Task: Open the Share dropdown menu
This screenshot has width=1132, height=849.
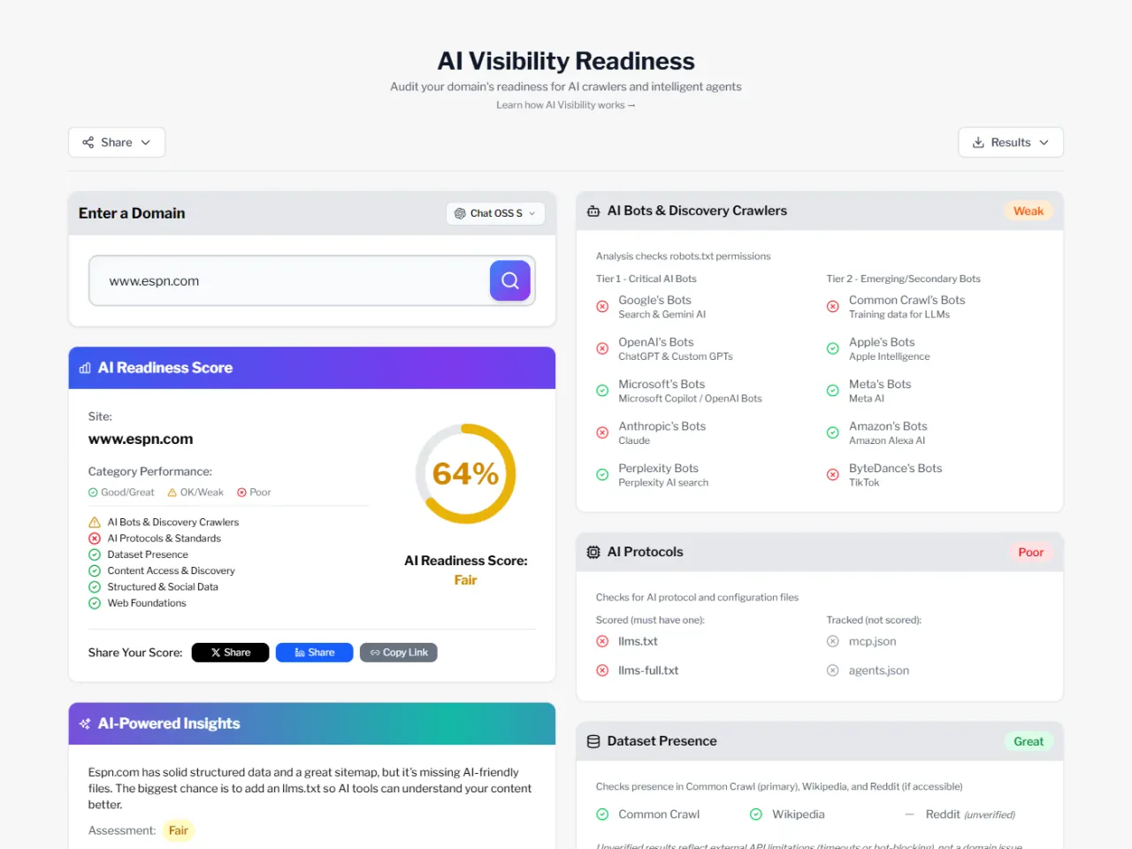Action: point(117,142)
